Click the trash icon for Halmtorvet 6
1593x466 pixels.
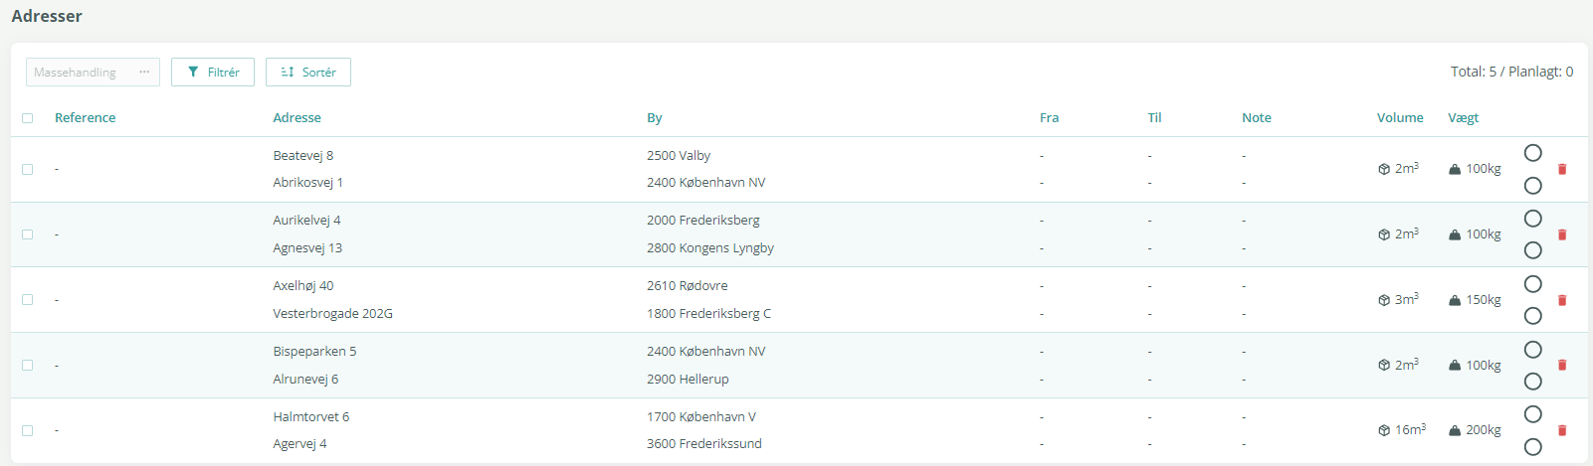click(x=1562, y=430)
